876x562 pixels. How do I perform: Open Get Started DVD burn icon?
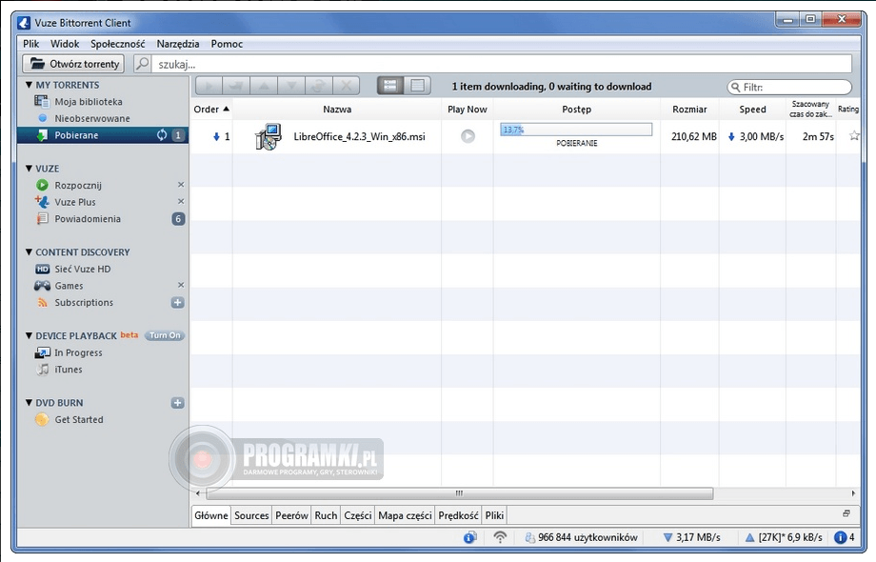tap(42, 419)
